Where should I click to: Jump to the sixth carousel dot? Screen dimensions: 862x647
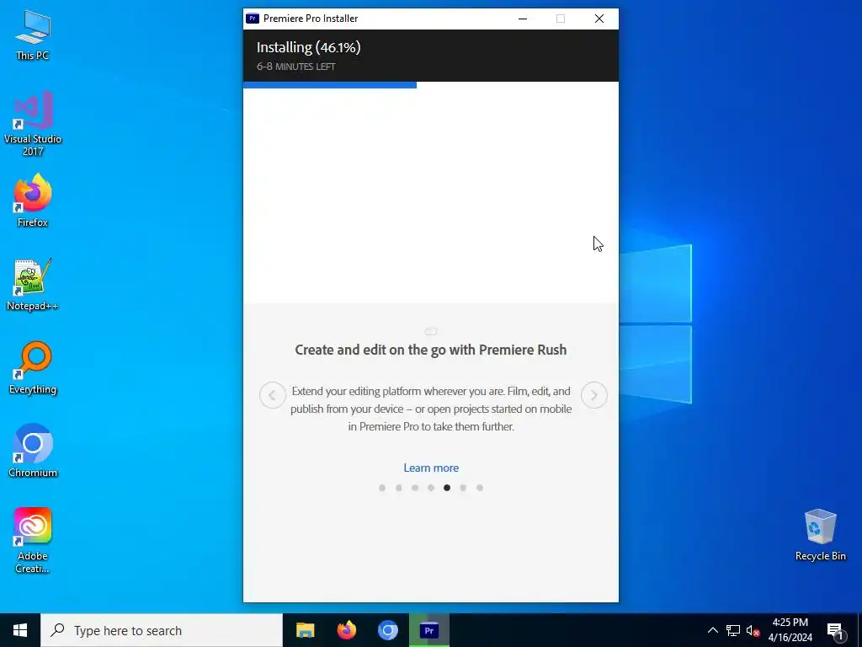click(464, 488)
